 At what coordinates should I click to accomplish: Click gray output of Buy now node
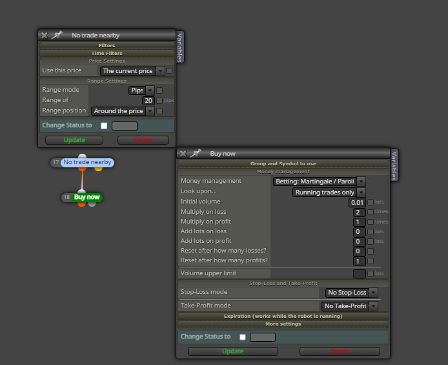click(x=92, y=204)
